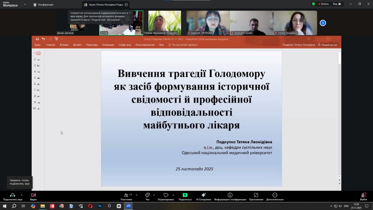This screenshot has width=373, height=210.
Task: Click Tetyana Podkupko's video thumbnail
Action: [165, 22]
